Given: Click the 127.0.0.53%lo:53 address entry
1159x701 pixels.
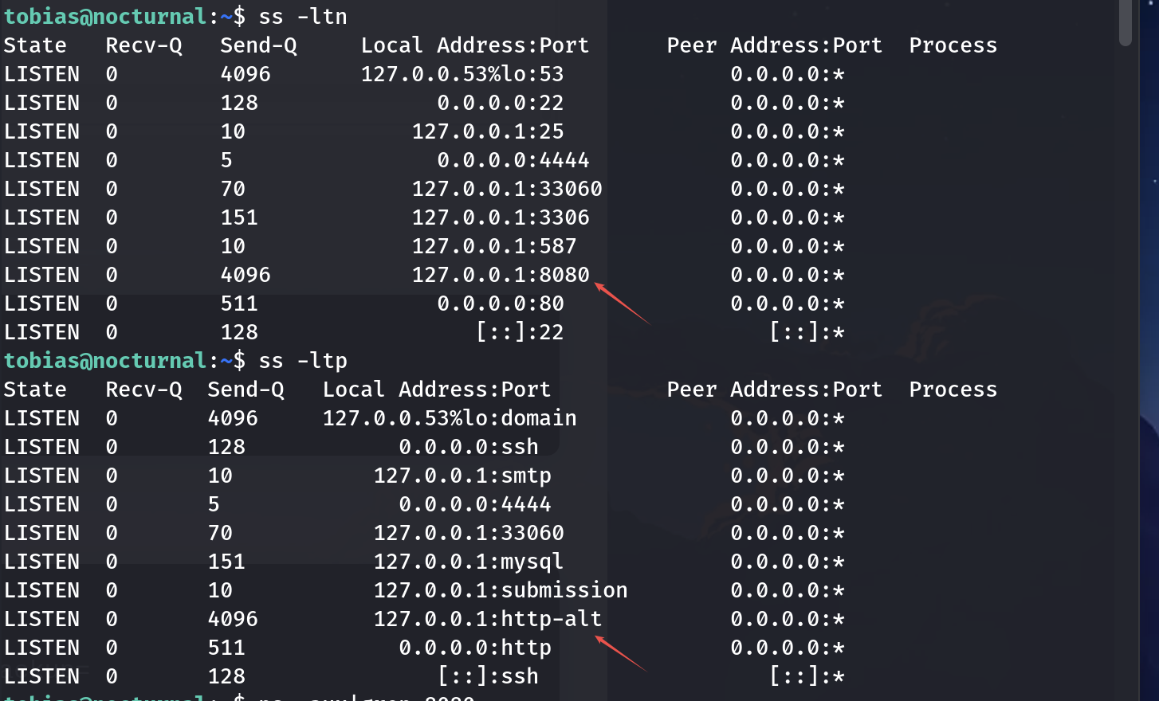Looking at the screenshot, I should (462, 74).
